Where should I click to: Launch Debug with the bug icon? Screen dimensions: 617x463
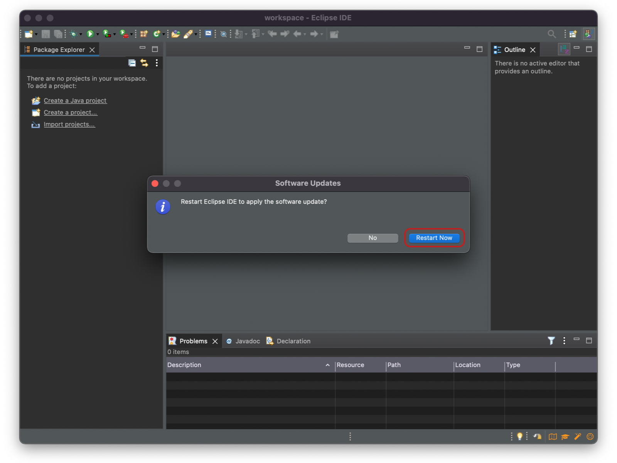pyautogui.click(x=73, y=34)
